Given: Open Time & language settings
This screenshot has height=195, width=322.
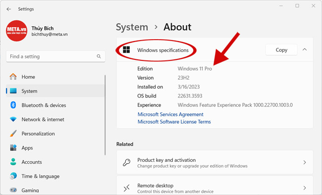Looking at the screenshot, I should pos(55,176).
